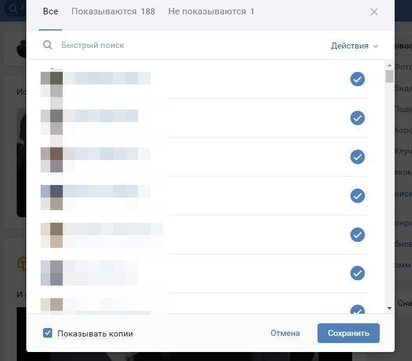Select the Все tab
Image resolution: width=412 pixels, height=361 pixels.
pos(50,11)
